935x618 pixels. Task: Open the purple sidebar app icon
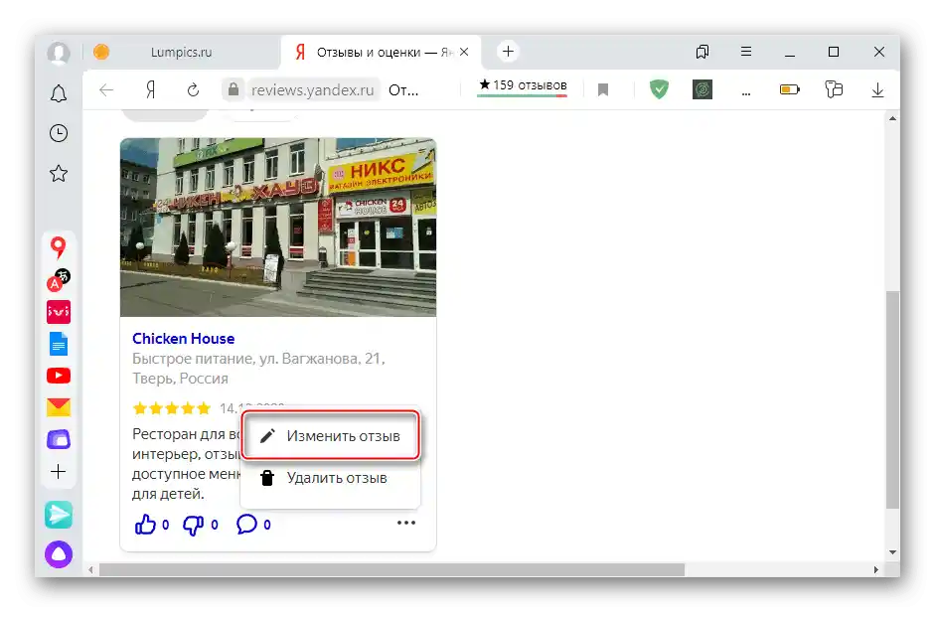[59, 439]
